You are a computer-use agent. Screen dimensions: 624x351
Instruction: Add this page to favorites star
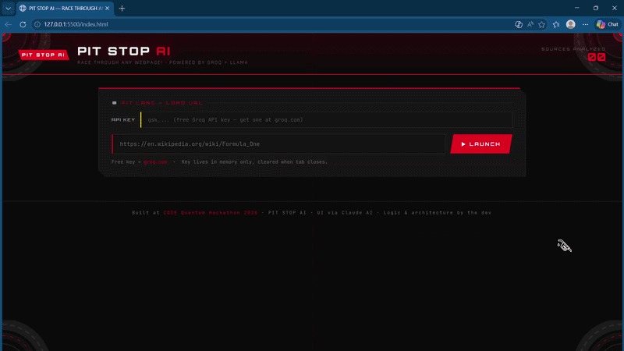[x=541, y=24]
